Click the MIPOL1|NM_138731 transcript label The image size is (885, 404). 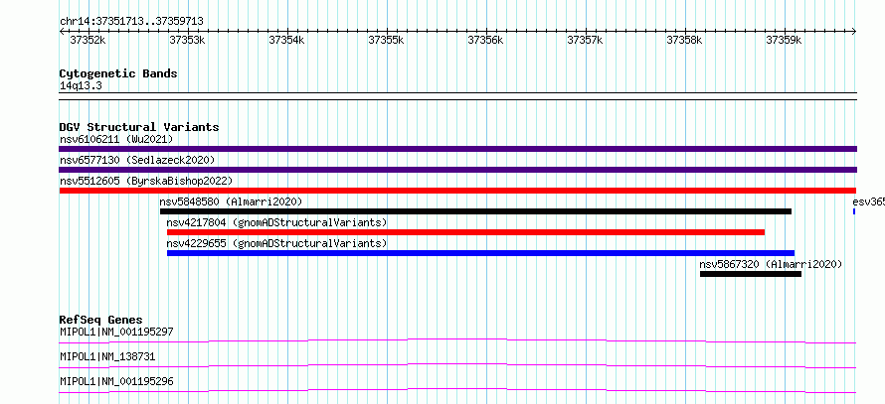pos(107,356)
